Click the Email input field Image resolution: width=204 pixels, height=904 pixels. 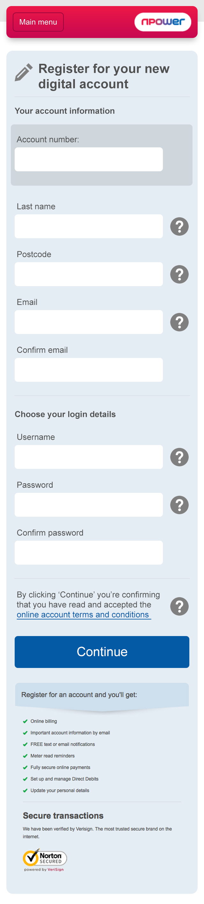tap(89, 322)
